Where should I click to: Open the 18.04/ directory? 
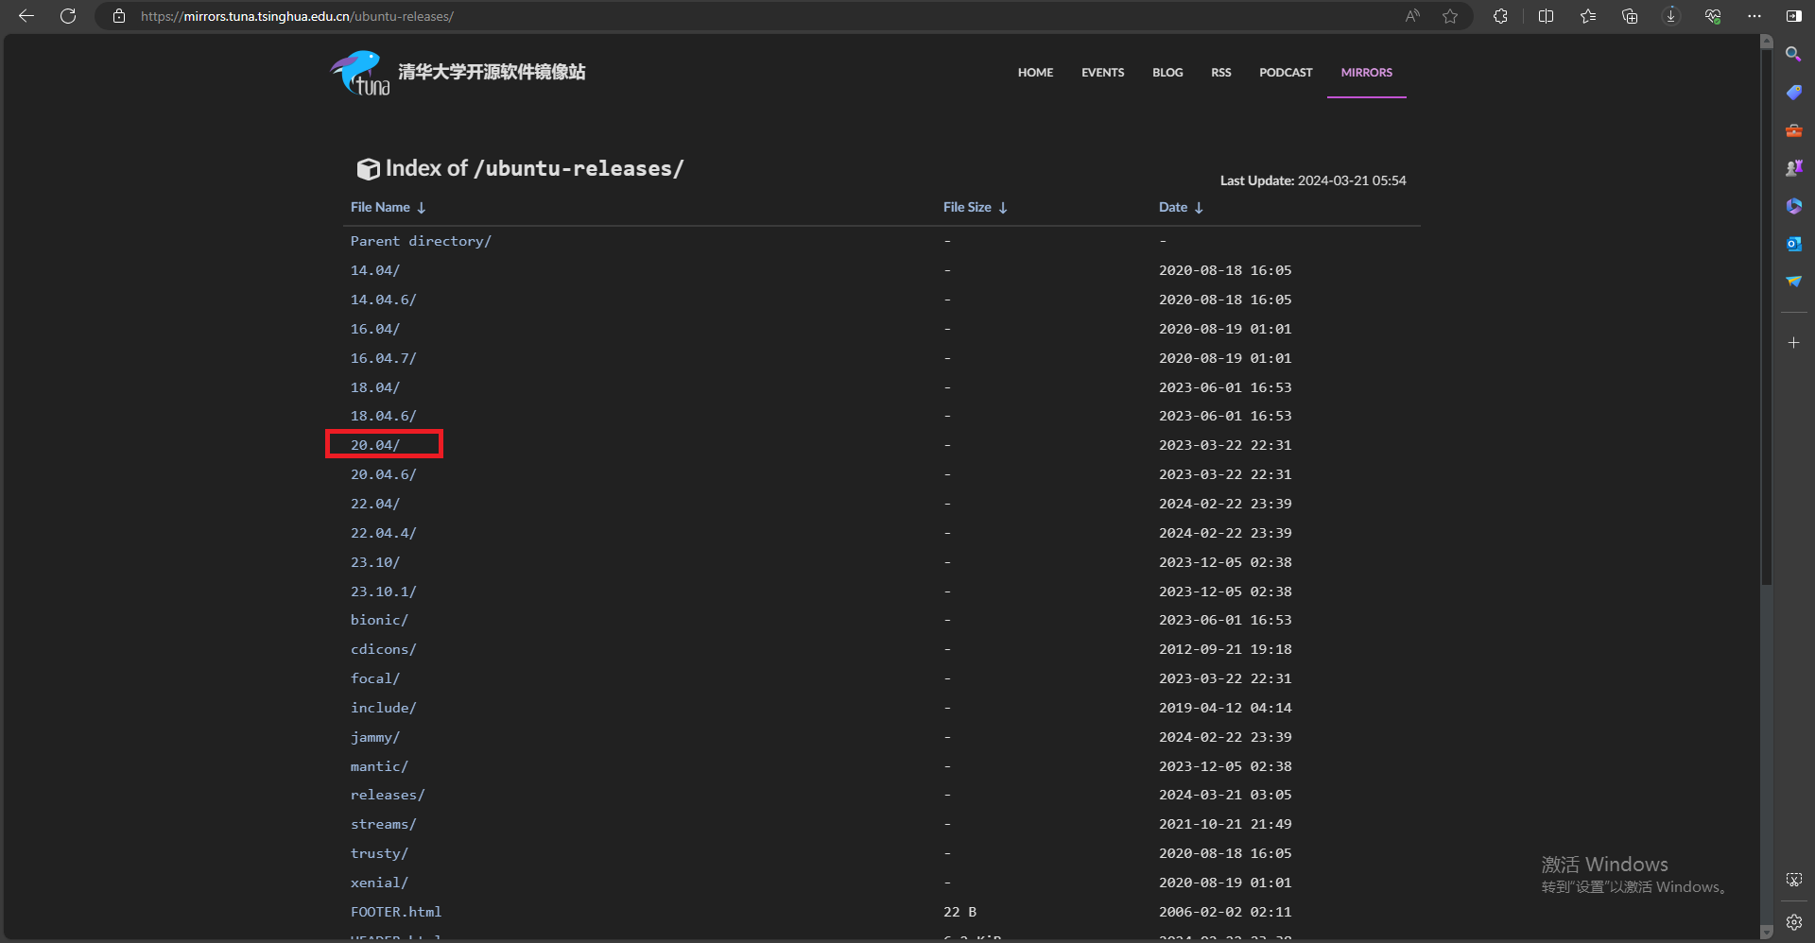(x=375, y=387)
